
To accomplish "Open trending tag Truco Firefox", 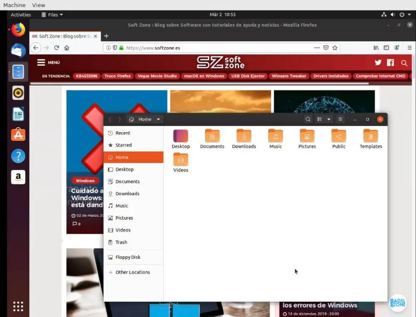I will coord(118,76).
